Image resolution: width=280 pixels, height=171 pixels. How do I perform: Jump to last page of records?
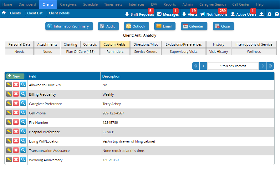[270, 66]
